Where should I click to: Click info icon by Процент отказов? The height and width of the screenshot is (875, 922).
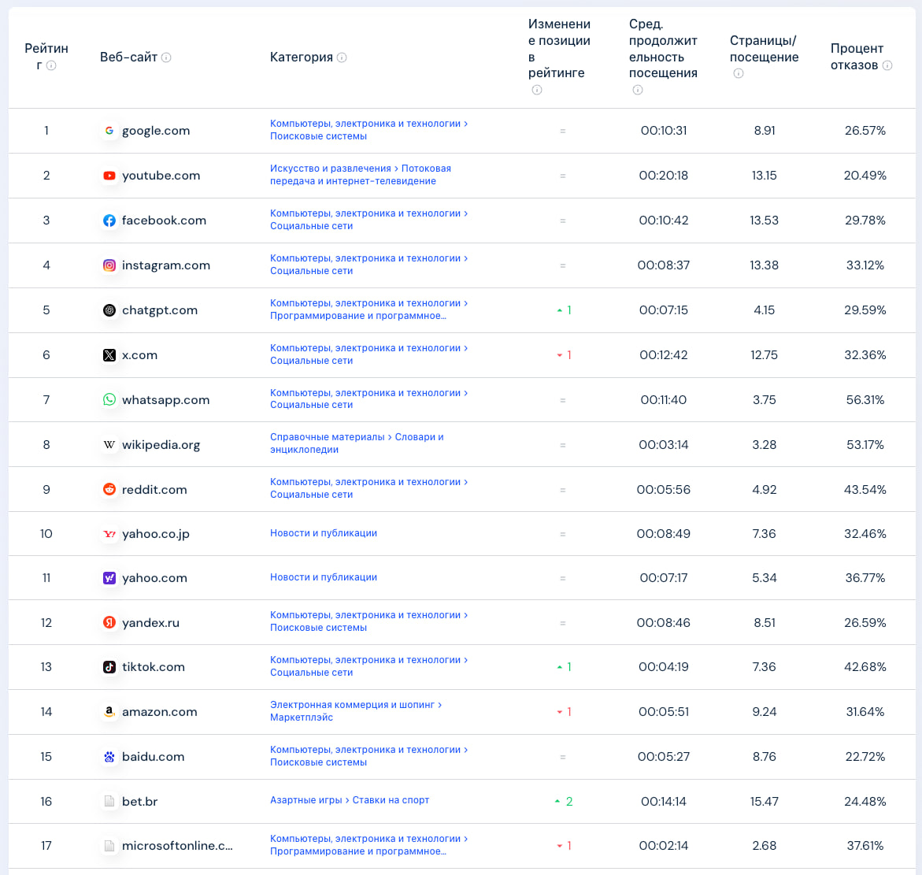point(887,65)
